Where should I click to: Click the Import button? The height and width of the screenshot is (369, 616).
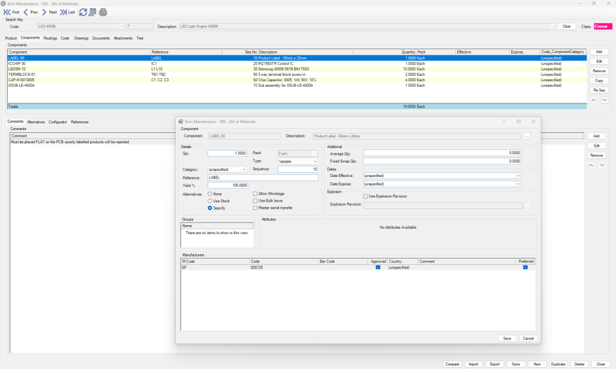[473, 364]
